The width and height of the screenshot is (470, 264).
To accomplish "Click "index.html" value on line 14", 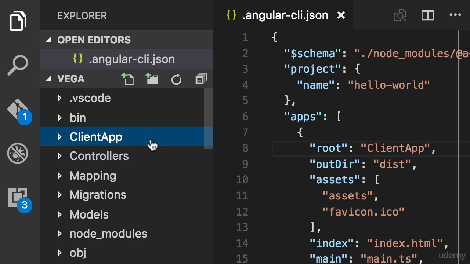I will point(405,243).
